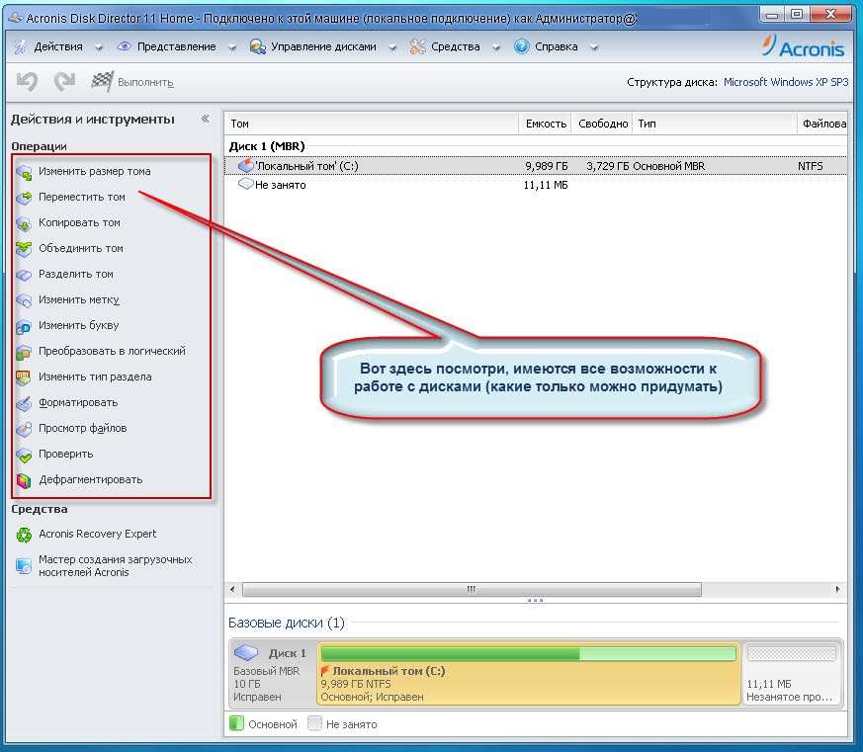
Task: Click the 'Действия' menu icon
Action: (21, 46)
